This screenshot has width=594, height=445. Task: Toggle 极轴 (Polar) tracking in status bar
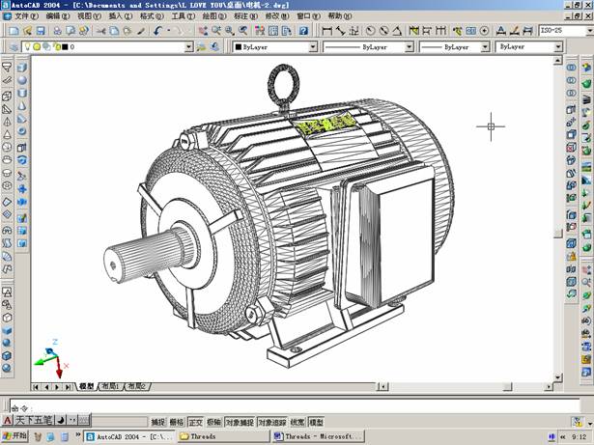point(214,422)
